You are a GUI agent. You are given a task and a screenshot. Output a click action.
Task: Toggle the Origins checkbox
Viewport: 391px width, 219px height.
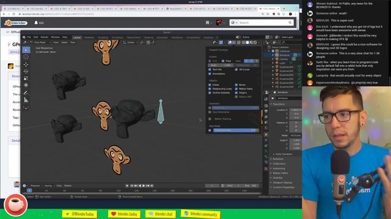(x=236, y=93)
